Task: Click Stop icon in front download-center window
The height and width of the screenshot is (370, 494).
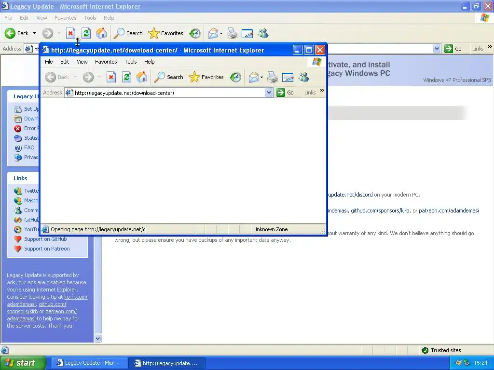Action: [111, 77]
